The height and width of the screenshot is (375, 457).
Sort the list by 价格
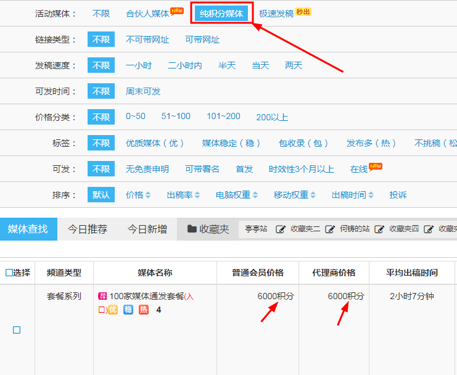pyautogui.click(x=138, y=195)
